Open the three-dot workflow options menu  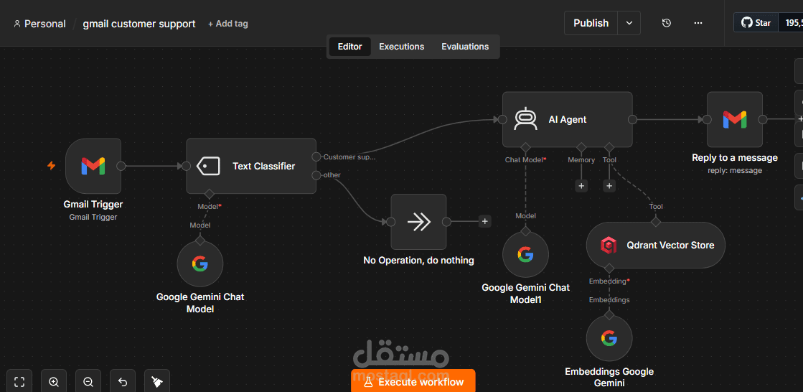pyautogui.click(x=698, y=23)
